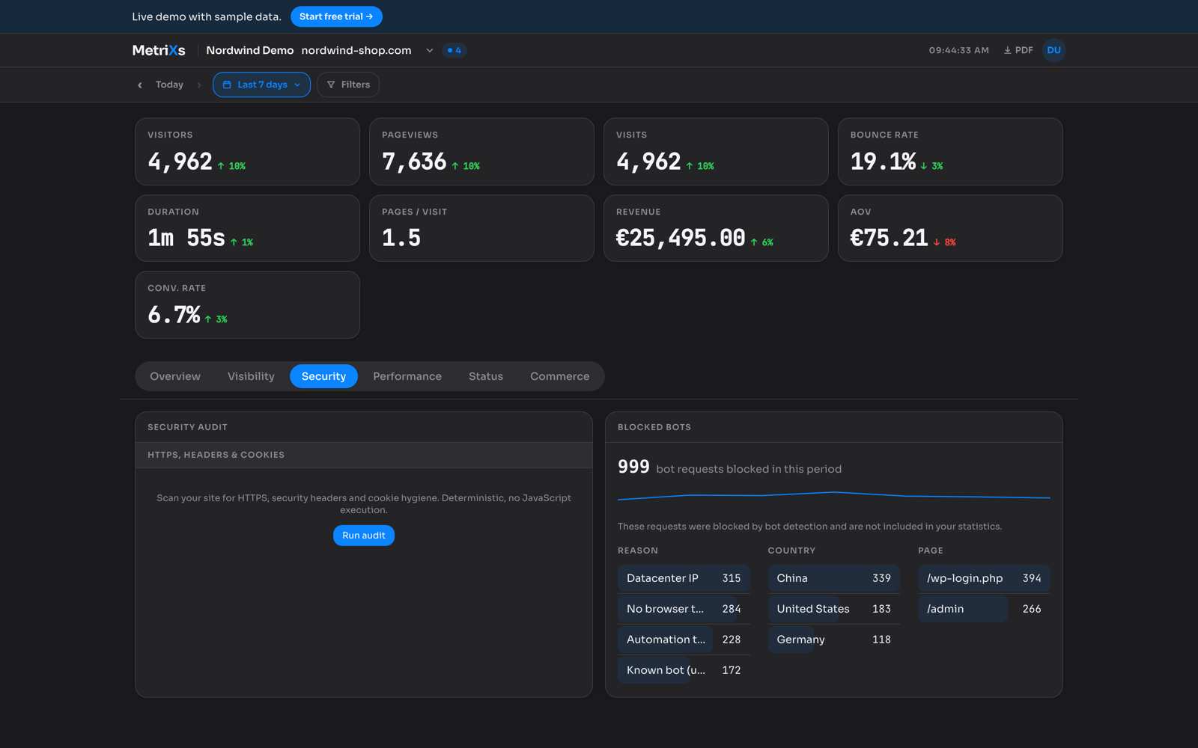Open the Last 7 days date range dropdown
The width and height of the screenshot is (1198, 748).
point(261,85)
